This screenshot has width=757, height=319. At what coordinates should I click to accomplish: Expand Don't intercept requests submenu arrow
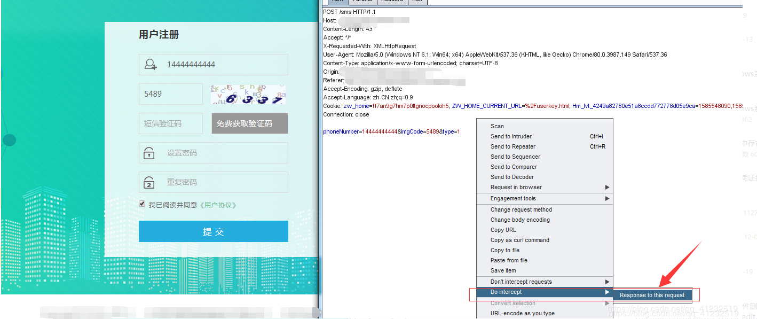[x=607, y=282]
